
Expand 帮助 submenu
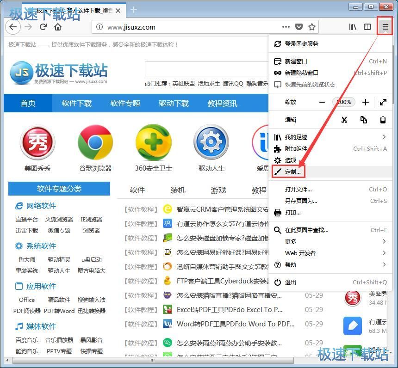coord(330,265)
